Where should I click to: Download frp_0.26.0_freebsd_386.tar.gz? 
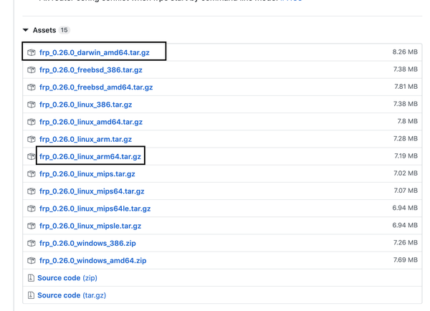click(x=91, y=70)
